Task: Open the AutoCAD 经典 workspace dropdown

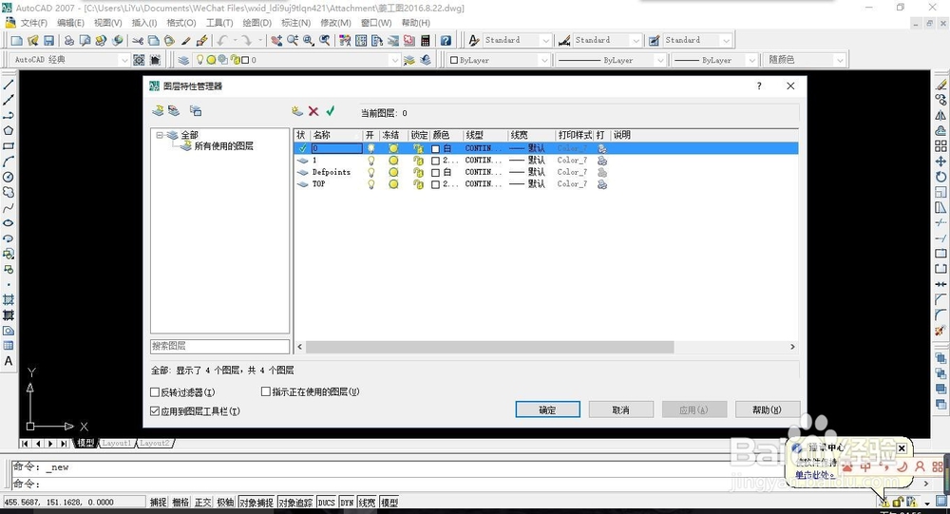Action: 124,60
